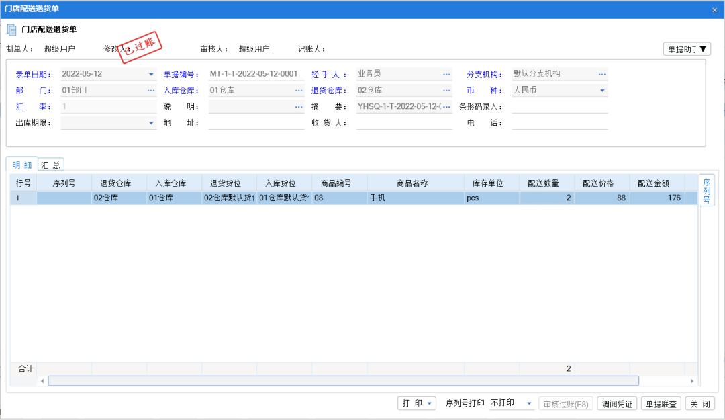Select the cell with unit pcs
Image resolution: width=725 pixels, height=420 pixels.
[492, 198]
